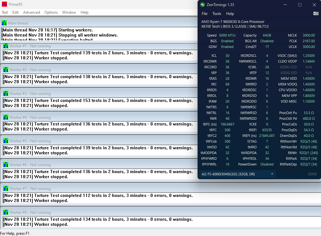Maximize the ZenTimings window
The height and width of the screenshot is (236, 321).
[300, 5]
